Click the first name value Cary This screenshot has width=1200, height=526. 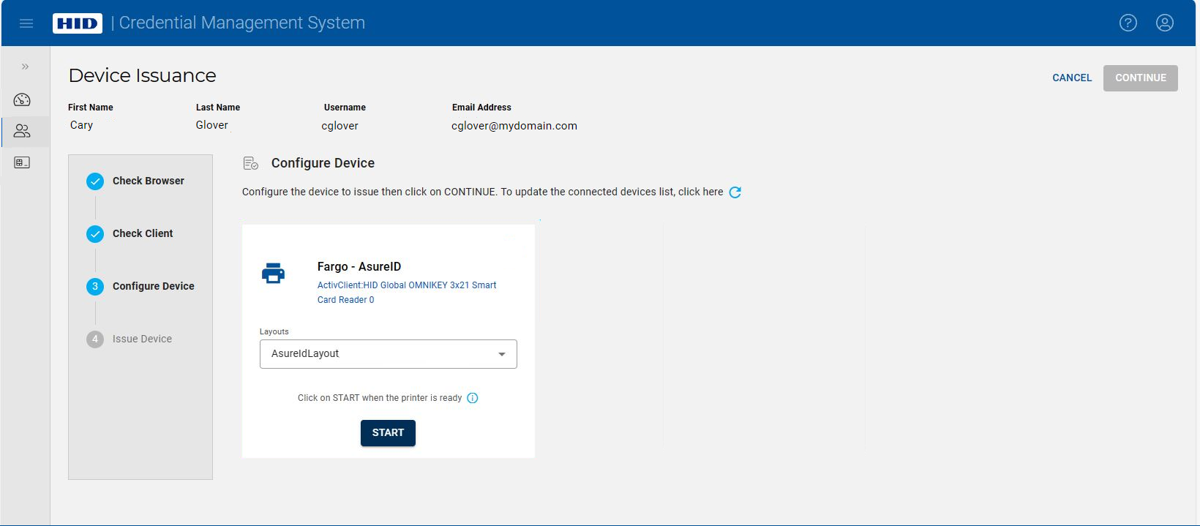[x=81, y=125]
